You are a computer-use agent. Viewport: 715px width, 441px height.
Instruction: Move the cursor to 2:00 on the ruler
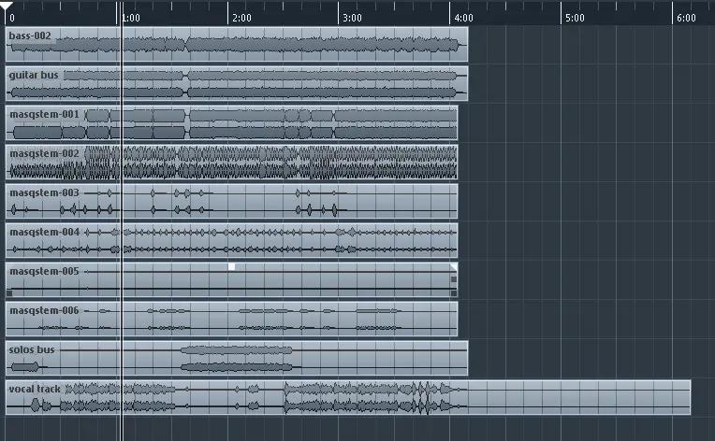(241, 18)
